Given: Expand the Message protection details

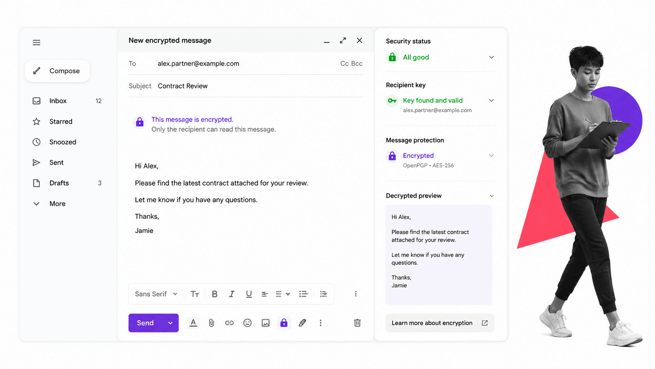Looking at the screenshot, I should point(491,156).
